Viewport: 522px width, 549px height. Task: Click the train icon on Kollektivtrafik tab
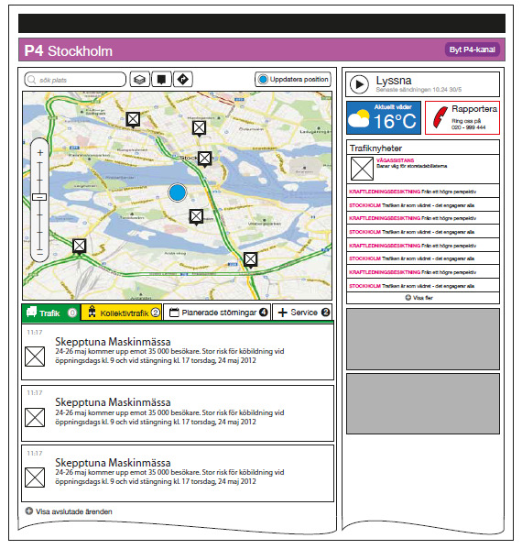pos(92,312)
